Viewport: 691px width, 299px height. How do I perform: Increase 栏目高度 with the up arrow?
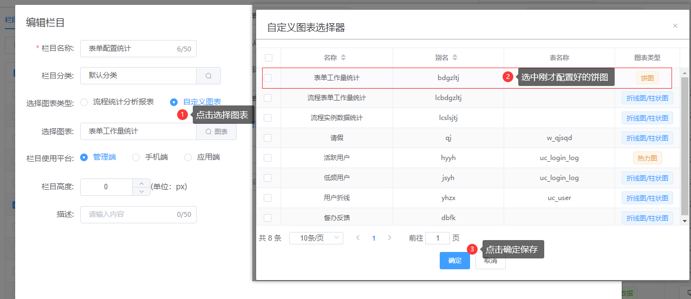pyautogui.click(x=141, y=183)
